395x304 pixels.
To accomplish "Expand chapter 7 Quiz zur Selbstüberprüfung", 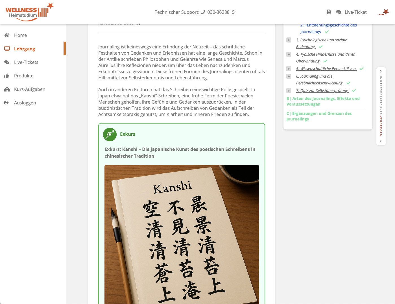I will click(289, 91).
